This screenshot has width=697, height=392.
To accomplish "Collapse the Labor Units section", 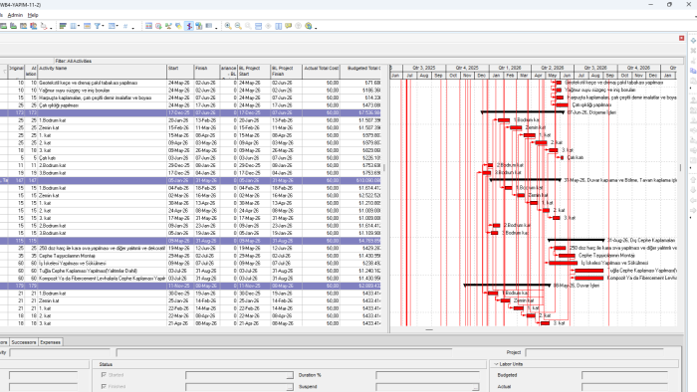I will coord(496,364).
